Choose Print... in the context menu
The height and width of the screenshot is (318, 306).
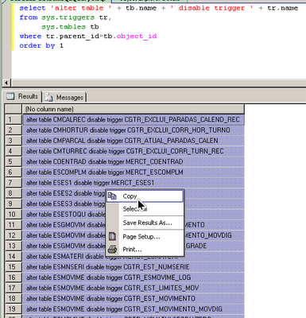145,250
